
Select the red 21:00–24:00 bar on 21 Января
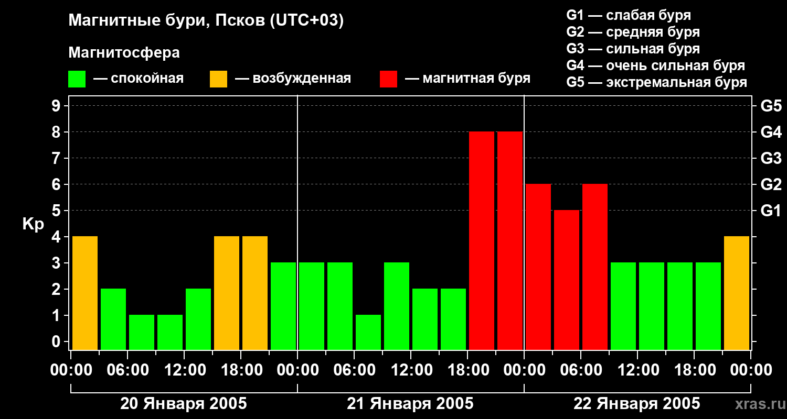pos(510,240)
